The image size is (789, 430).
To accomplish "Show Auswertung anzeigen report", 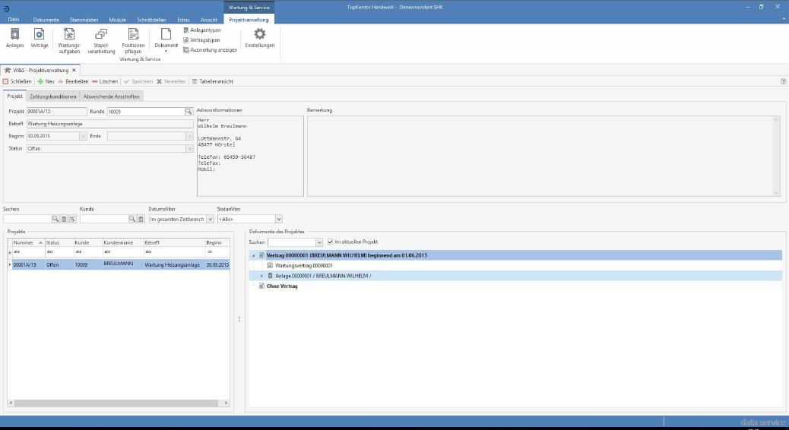I will (210, 49).
